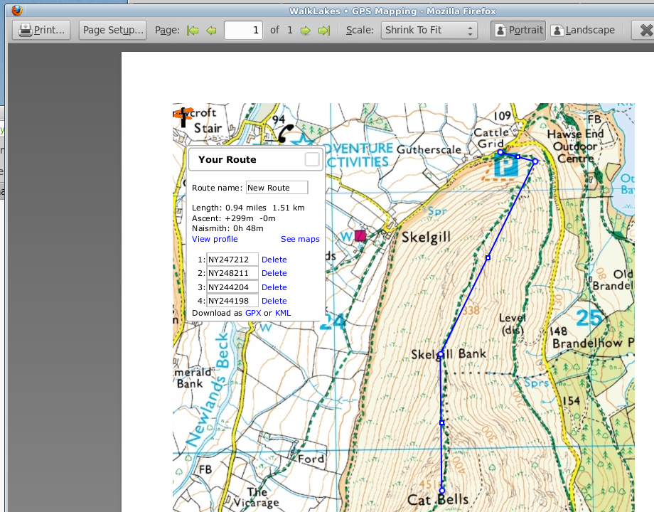654x512 pixels.
Task: Go to the previous page arrow
Action: [x=211, y=30]
